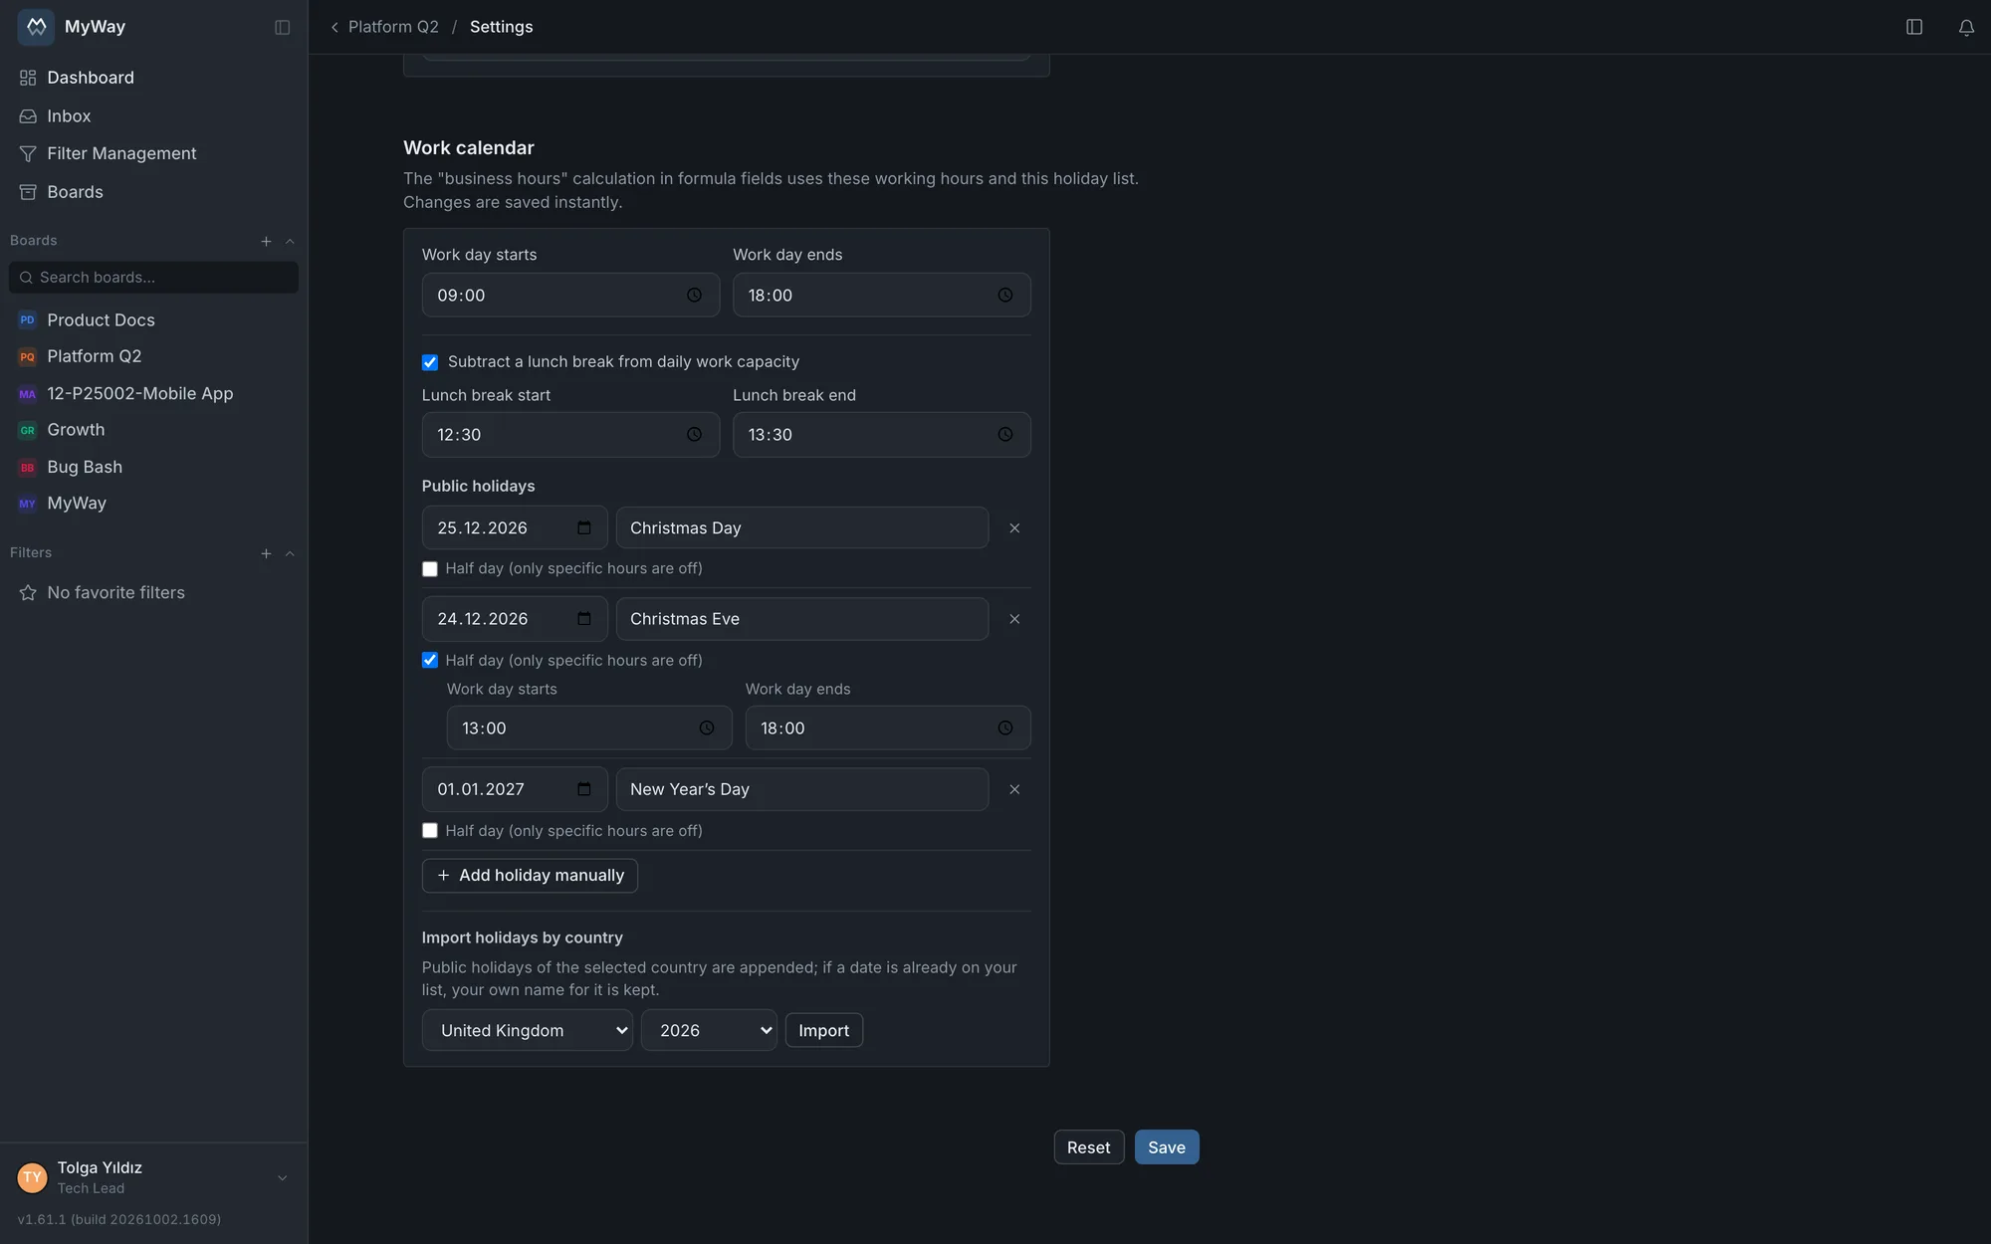Disable half day for Christmas Eve

pos(430,660)
